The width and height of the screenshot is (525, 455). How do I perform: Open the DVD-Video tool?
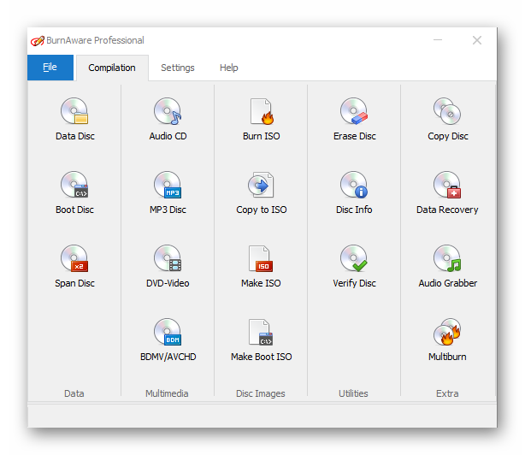[168, 267]
